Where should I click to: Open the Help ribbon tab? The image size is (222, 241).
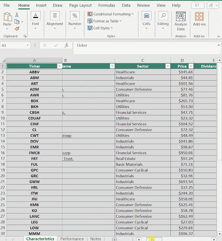tap(176, 5)
